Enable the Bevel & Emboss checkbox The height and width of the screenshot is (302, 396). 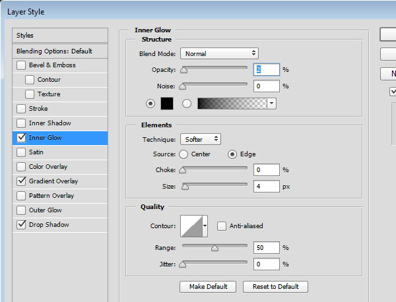coord(22,65)
